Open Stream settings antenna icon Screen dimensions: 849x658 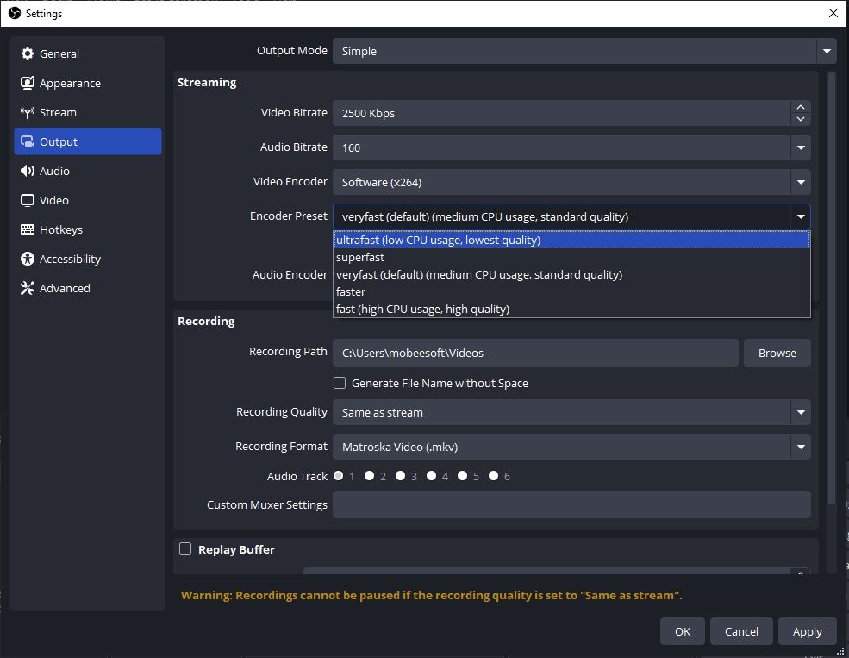tap(28, 112)
